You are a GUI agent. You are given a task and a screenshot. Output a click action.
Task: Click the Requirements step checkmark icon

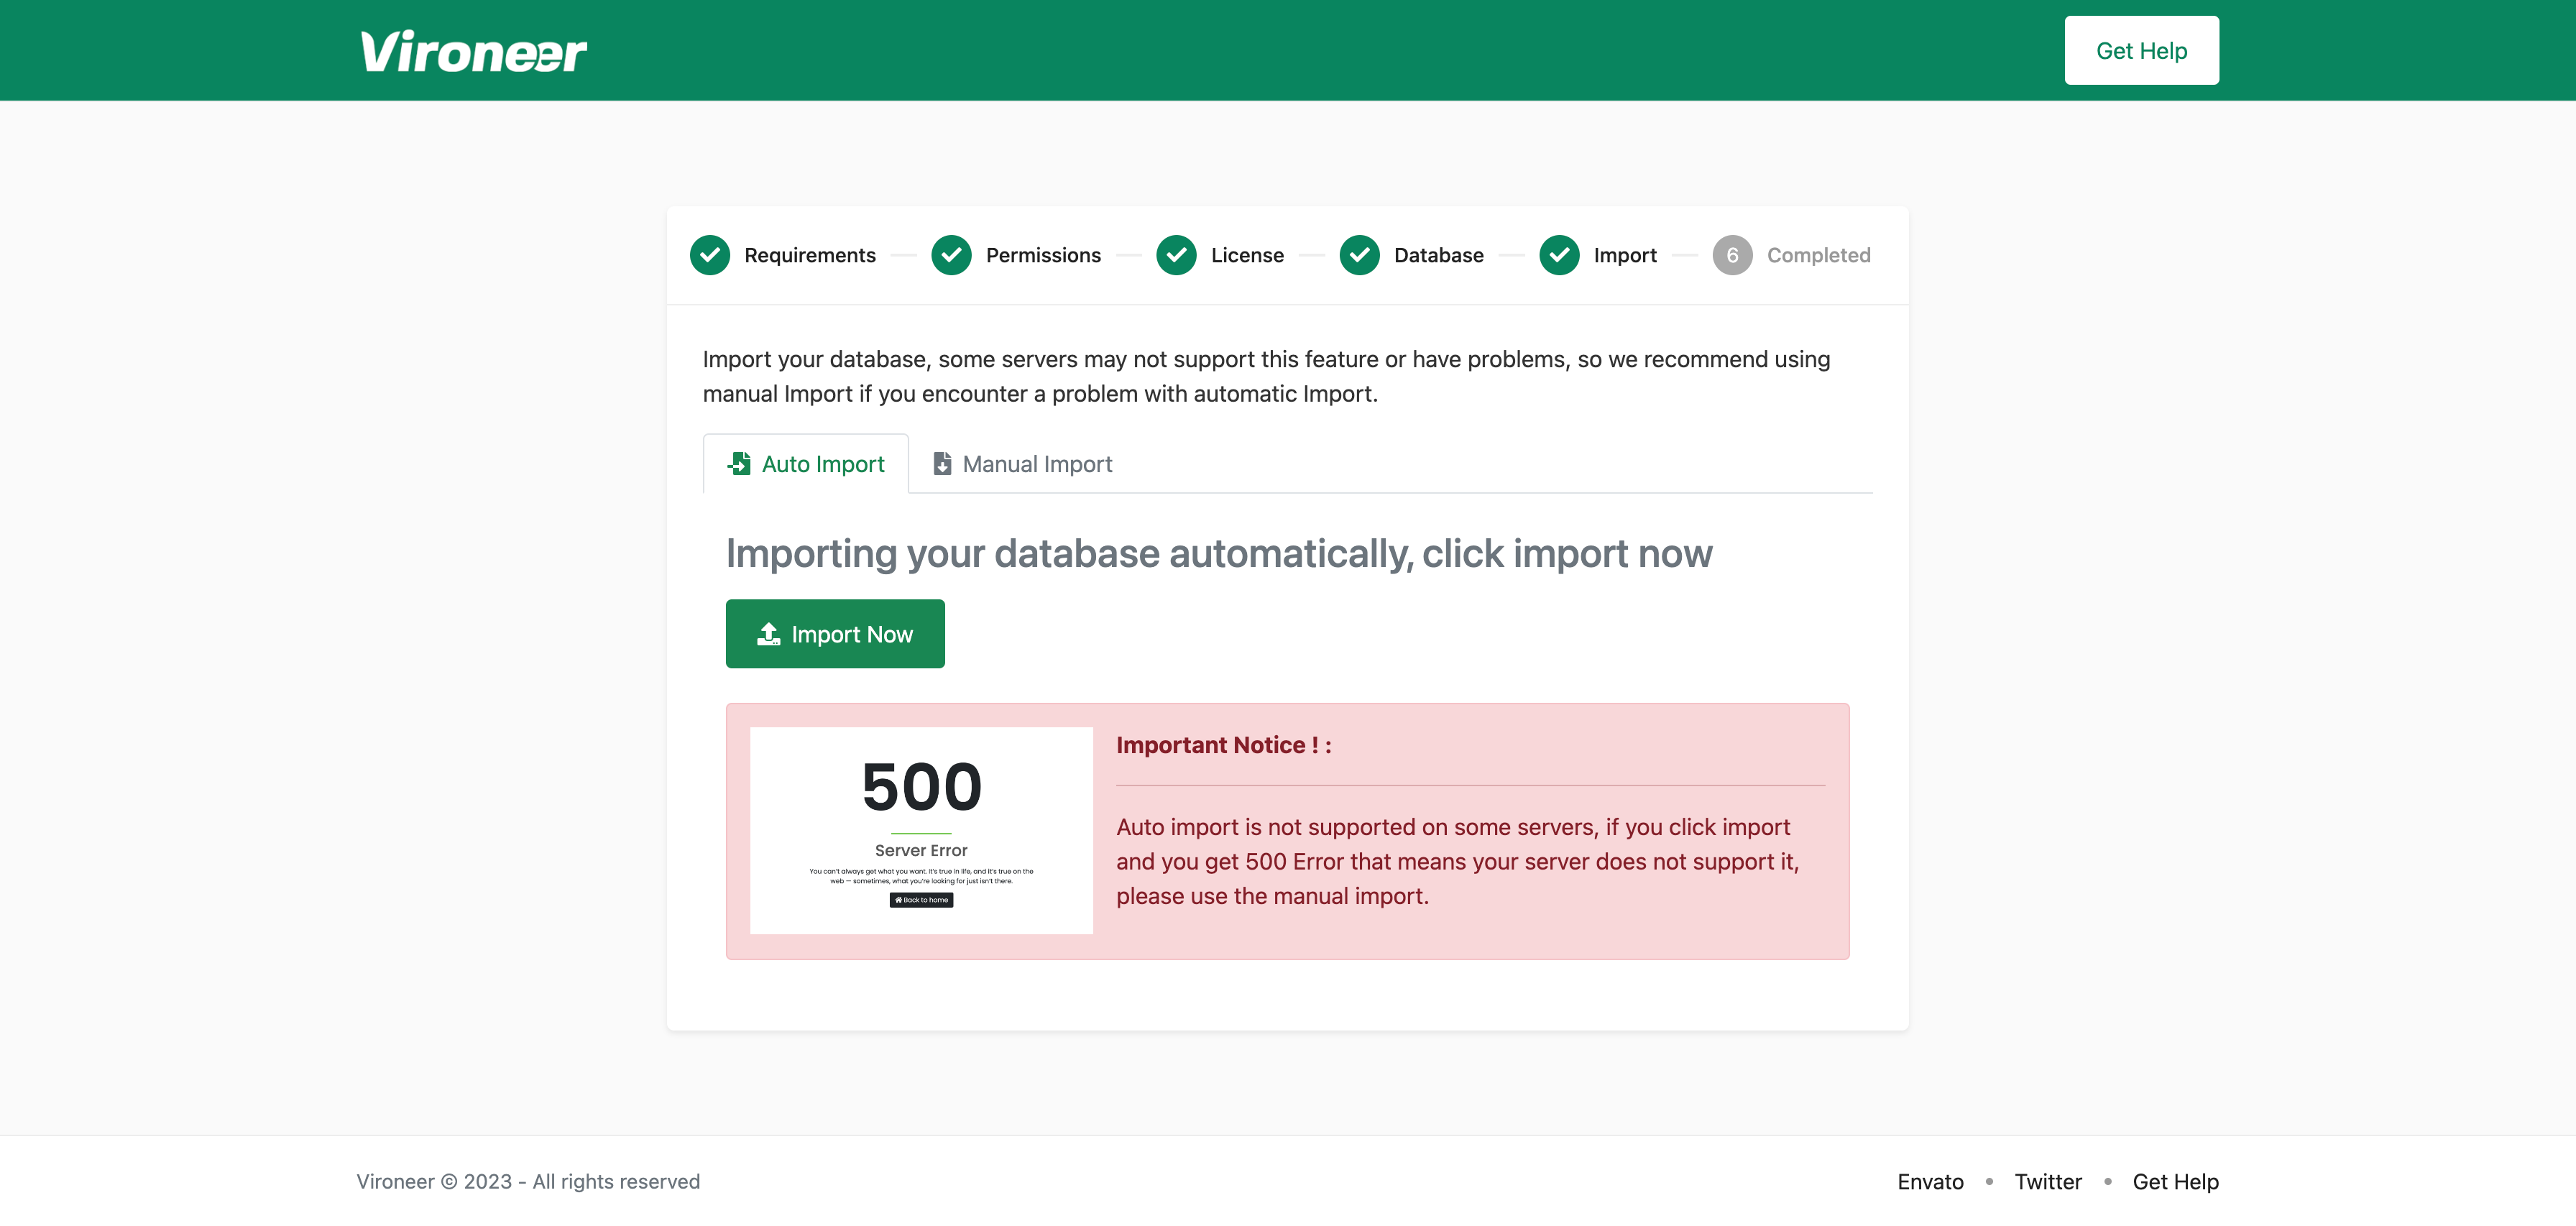pyautogui.click(x=709, y=255)
